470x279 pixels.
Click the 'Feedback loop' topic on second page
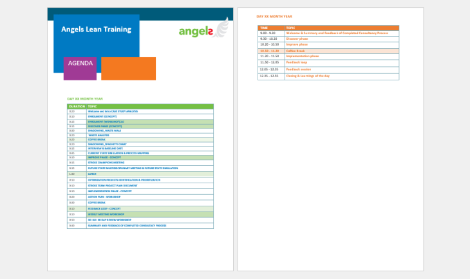pos(296,62)
